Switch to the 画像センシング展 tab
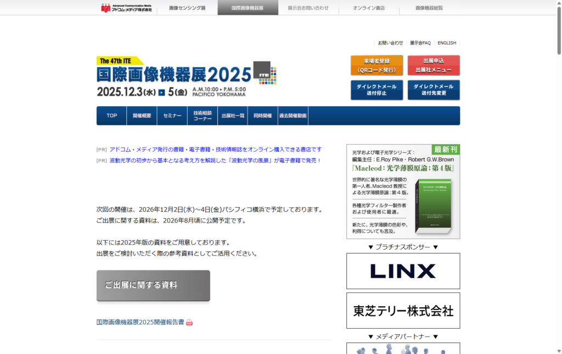Screen dimensions: 562x354 click(187, 8)
